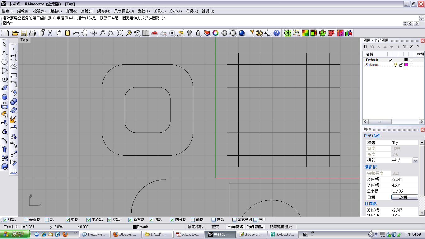
Task: Toggle 平面模式 in status bar
Action: [235, 227]
